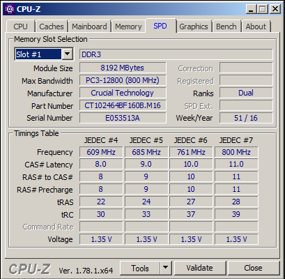The width and height of the screenshot is (285, 279).
Task: Click JEDEC #4 voltage 1.35 V
Action: coord(101,239)
